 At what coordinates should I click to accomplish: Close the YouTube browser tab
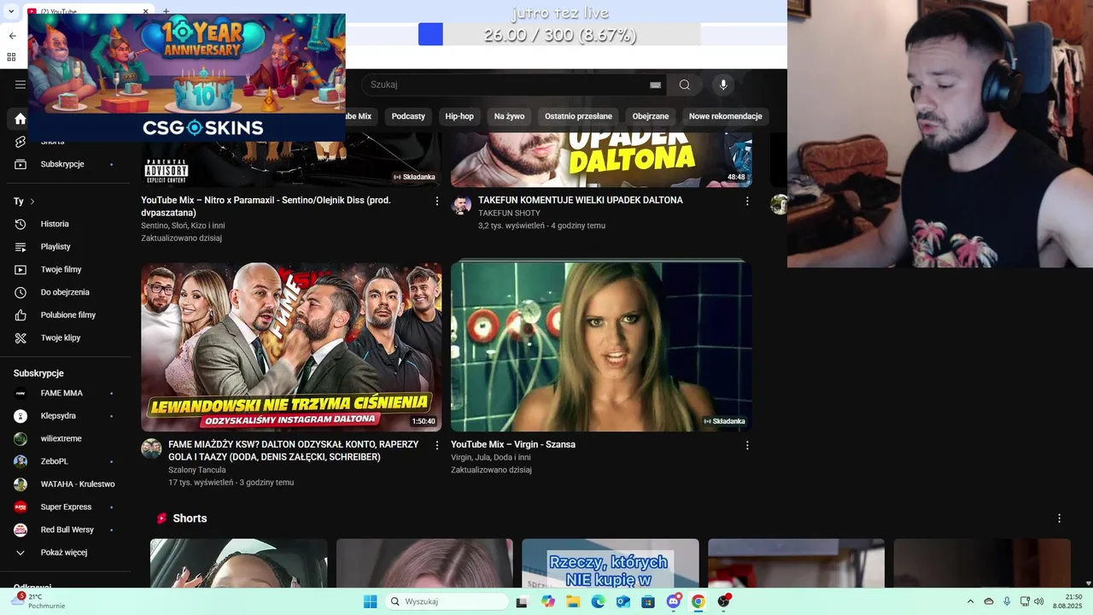tap(145, 11)
